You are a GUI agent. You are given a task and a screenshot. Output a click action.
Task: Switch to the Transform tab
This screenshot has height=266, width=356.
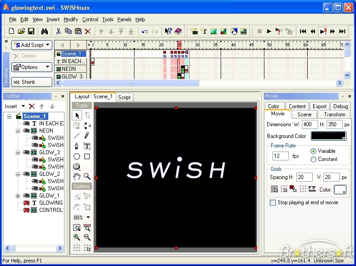pyautogui.click(x=334, y=115)
